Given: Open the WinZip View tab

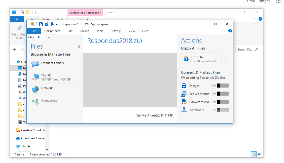Looking at the screenshot, I should (132, 31).
